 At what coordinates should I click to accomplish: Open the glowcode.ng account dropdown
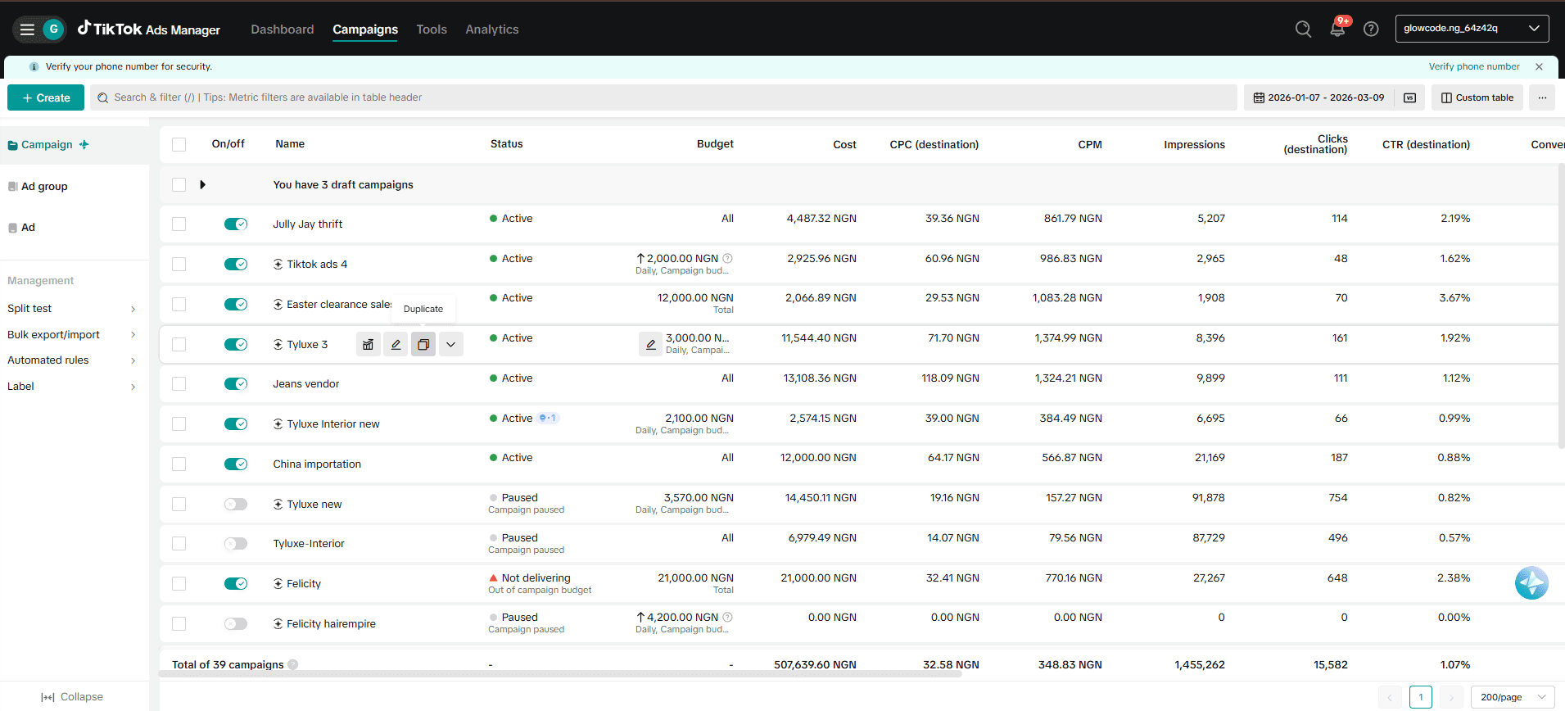tap(1471, 29)
